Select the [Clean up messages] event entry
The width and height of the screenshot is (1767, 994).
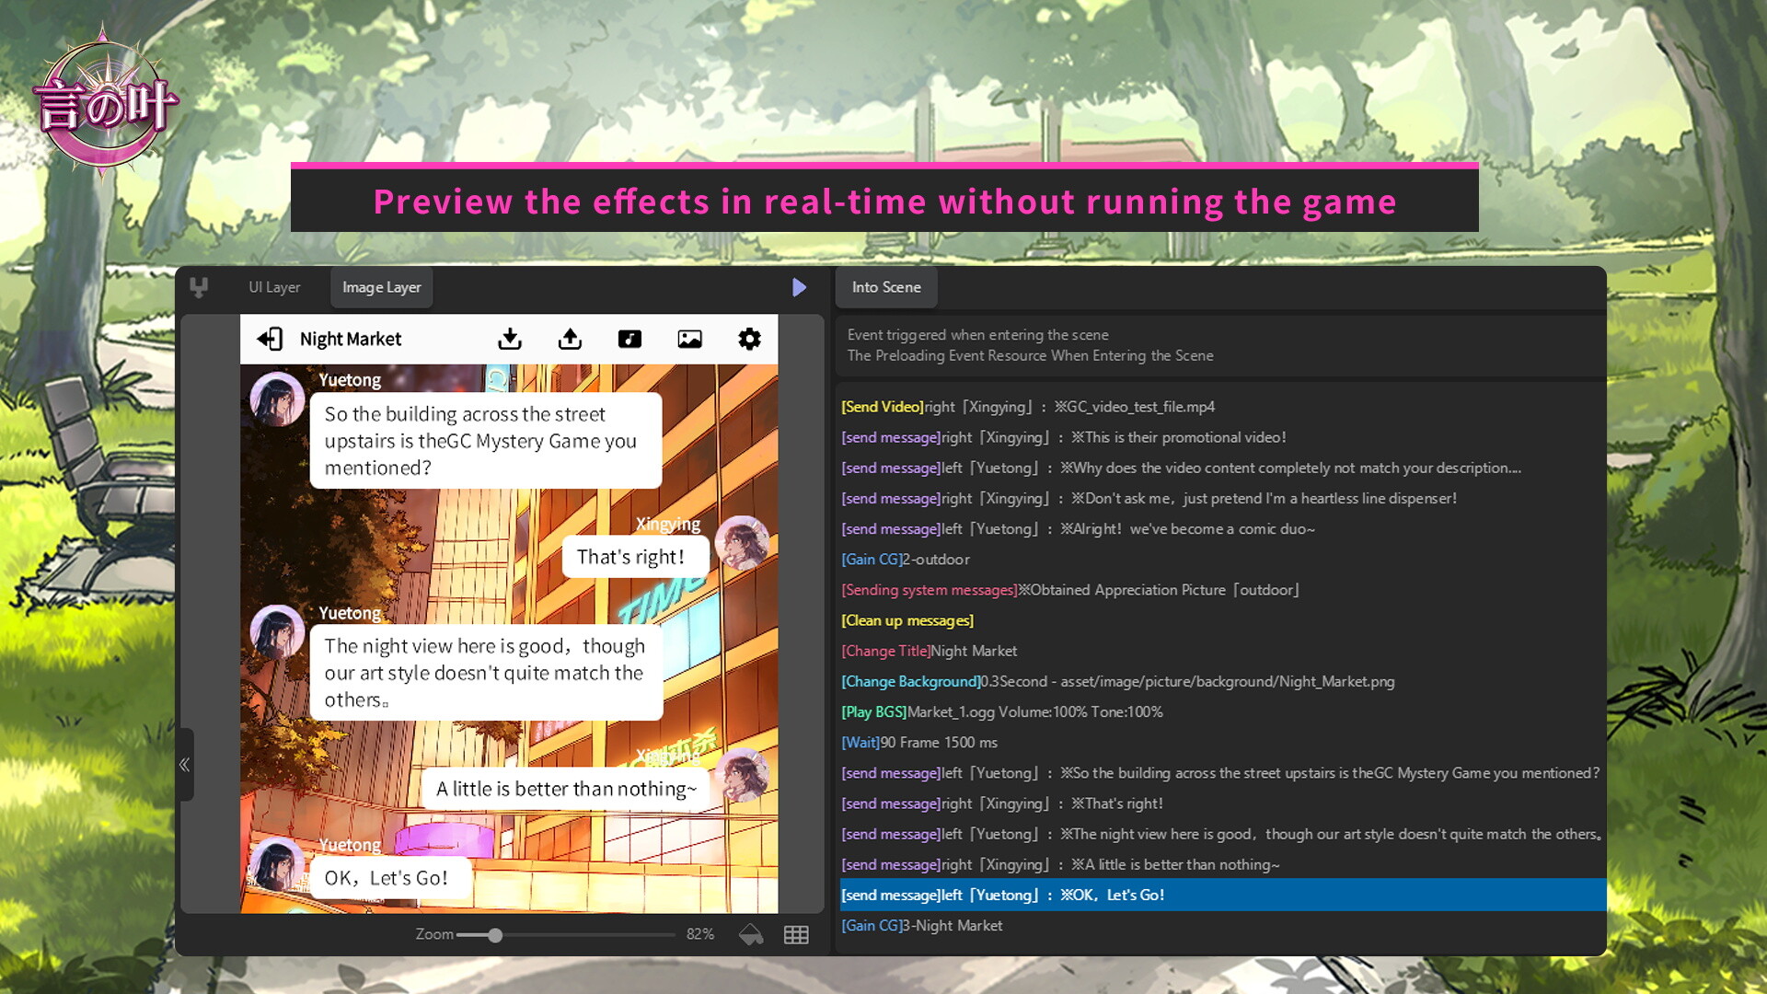[907, 619]
